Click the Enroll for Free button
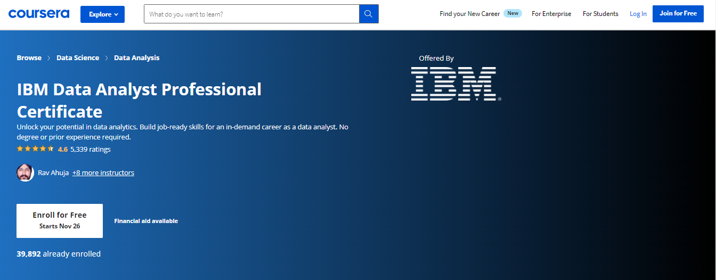This screenshot has width=716, height=280. coord(60,220)
